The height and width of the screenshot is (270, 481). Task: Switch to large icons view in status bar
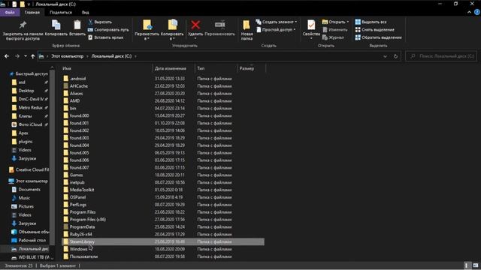[x=476, y=265]
